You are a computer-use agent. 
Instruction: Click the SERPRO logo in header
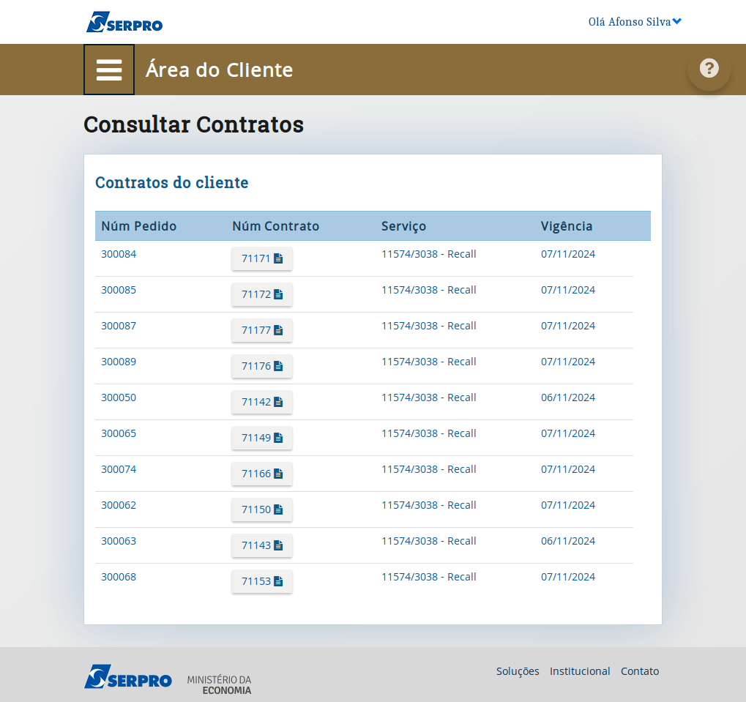(x=124, y=22)
